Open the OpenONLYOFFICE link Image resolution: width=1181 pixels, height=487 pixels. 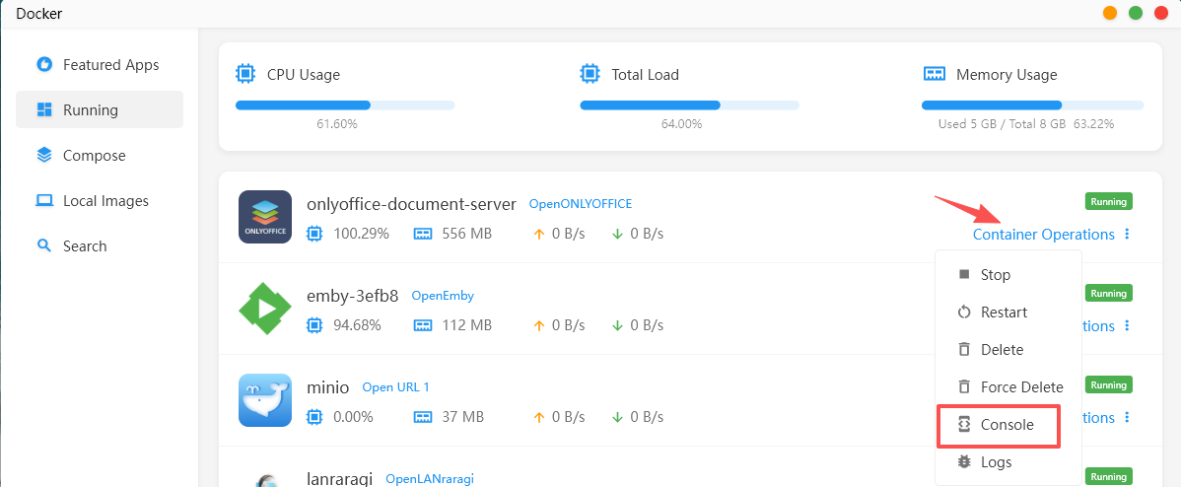tap(581, 204)
